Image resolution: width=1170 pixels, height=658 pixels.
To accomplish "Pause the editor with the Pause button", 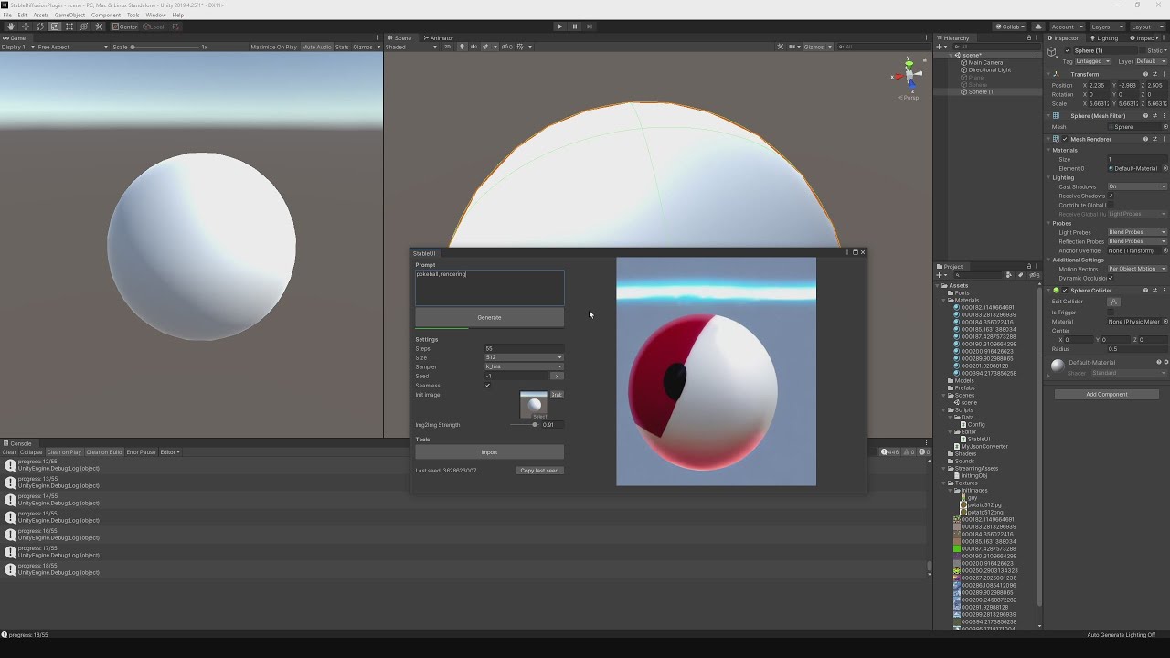I will coord(575,27).
